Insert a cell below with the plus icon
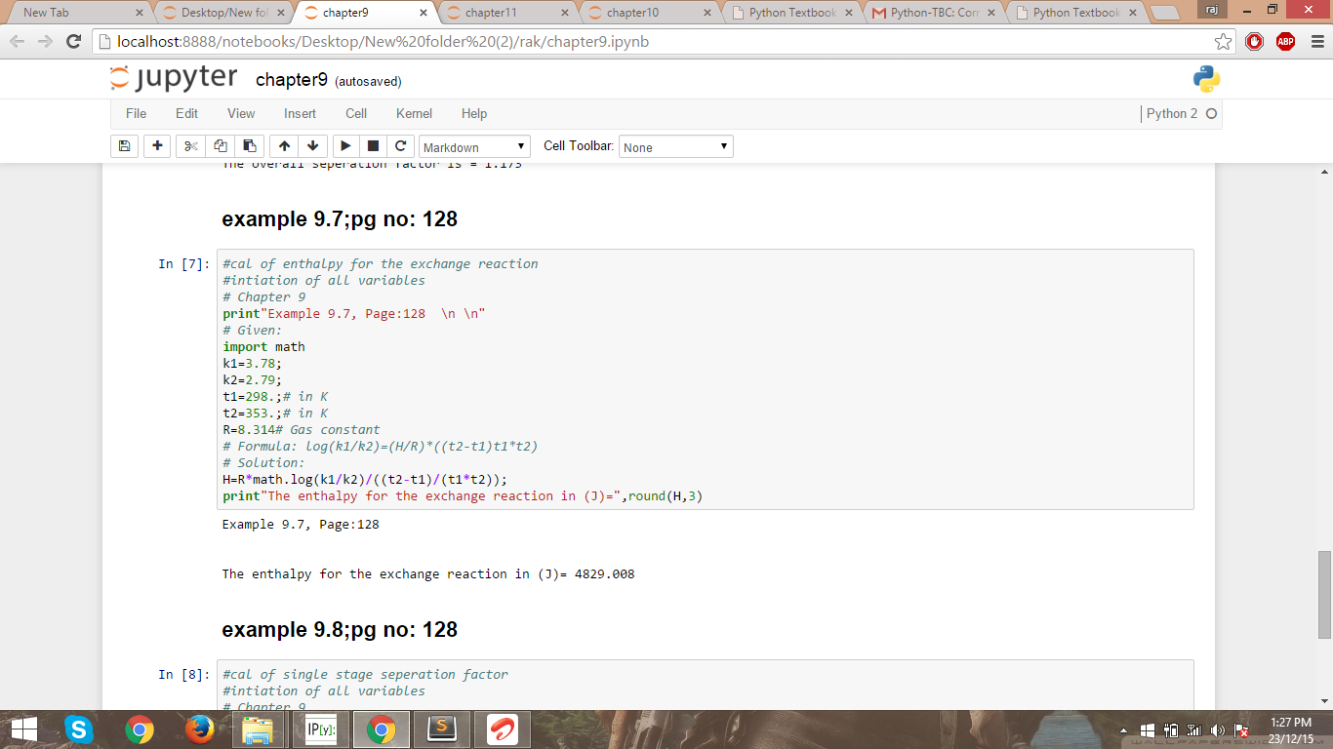The width and height of the screenshot is (1333, 749). [x=156, y=146]
